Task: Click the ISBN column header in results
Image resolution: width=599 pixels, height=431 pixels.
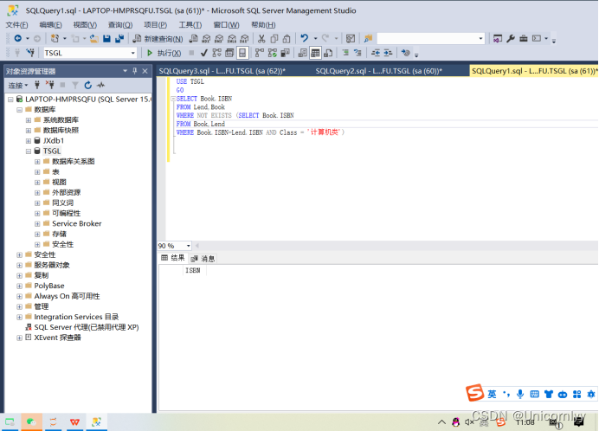Action: (193, 271)
